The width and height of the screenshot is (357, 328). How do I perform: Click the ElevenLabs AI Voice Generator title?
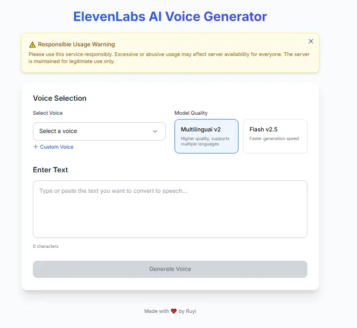tap(170, 17)
